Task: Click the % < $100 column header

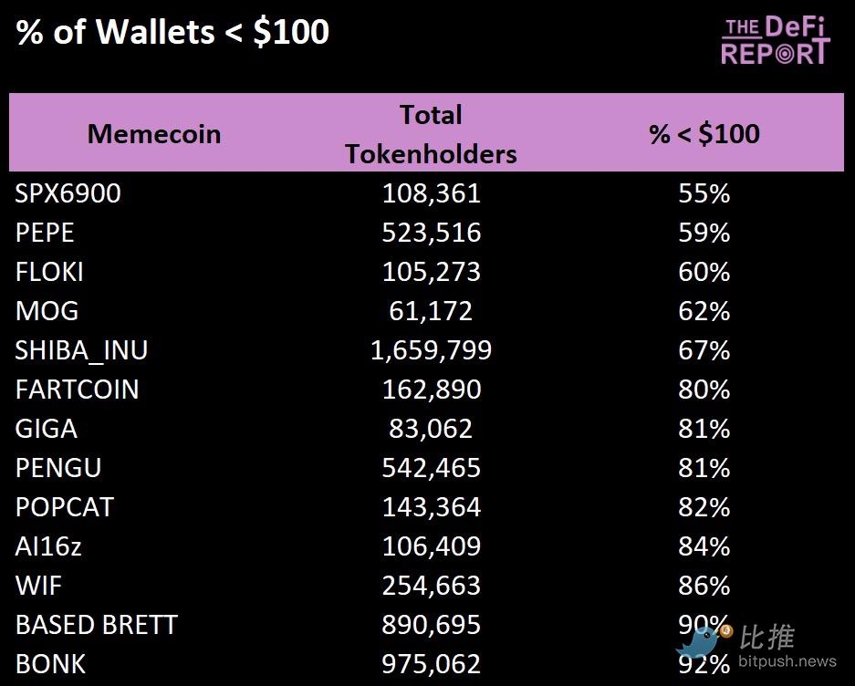Action: coord(704,134)
